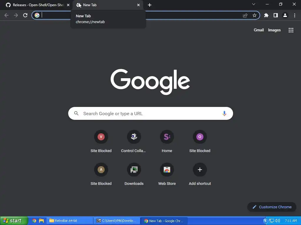Open the Extensions puzzle icon
Screen dimensions: 301x225
click(266, 15)
